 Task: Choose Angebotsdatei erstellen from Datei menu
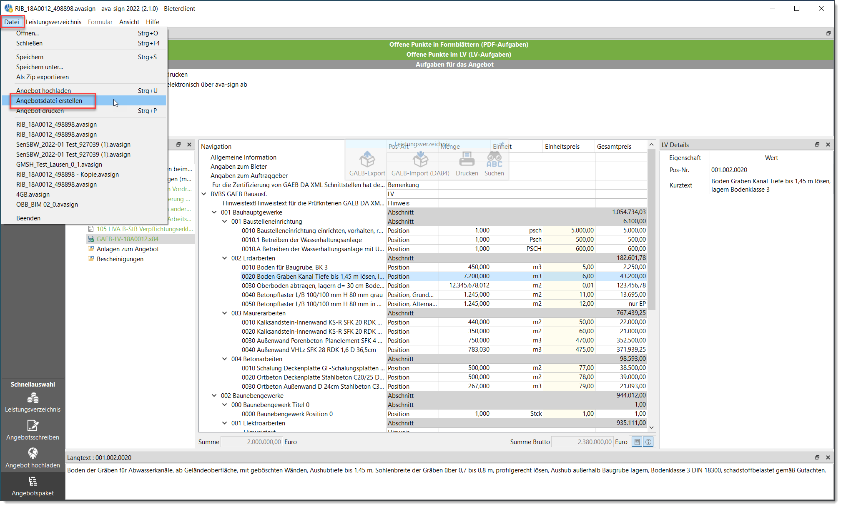pos(84,101)
